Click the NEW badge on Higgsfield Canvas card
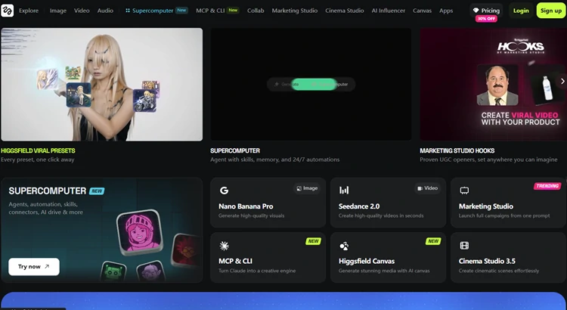 tap(433, 241)
